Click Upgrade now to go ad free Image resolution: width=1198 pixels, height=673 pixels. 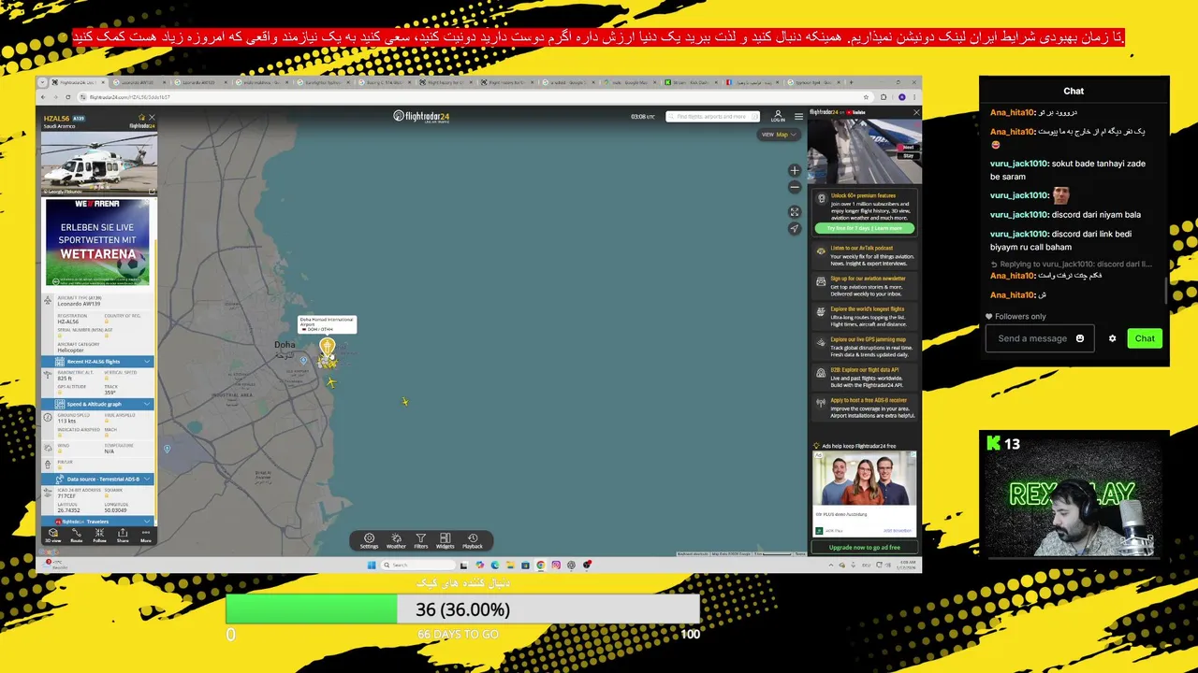point(865,547)
